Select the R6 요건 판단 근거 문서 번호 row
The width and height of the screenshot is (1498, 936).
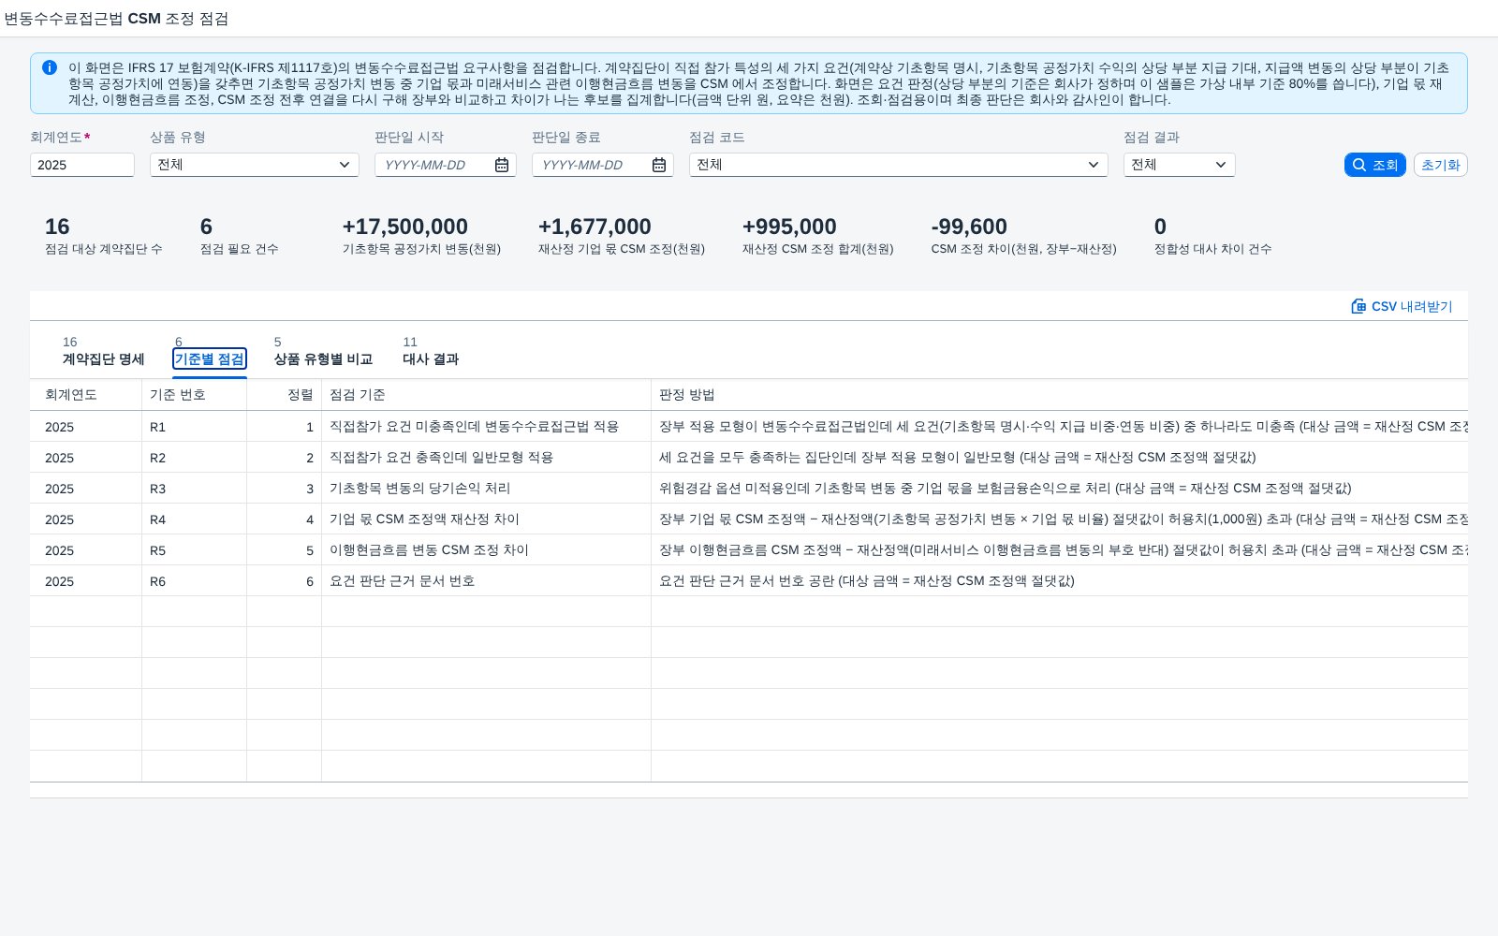[749, 581]
